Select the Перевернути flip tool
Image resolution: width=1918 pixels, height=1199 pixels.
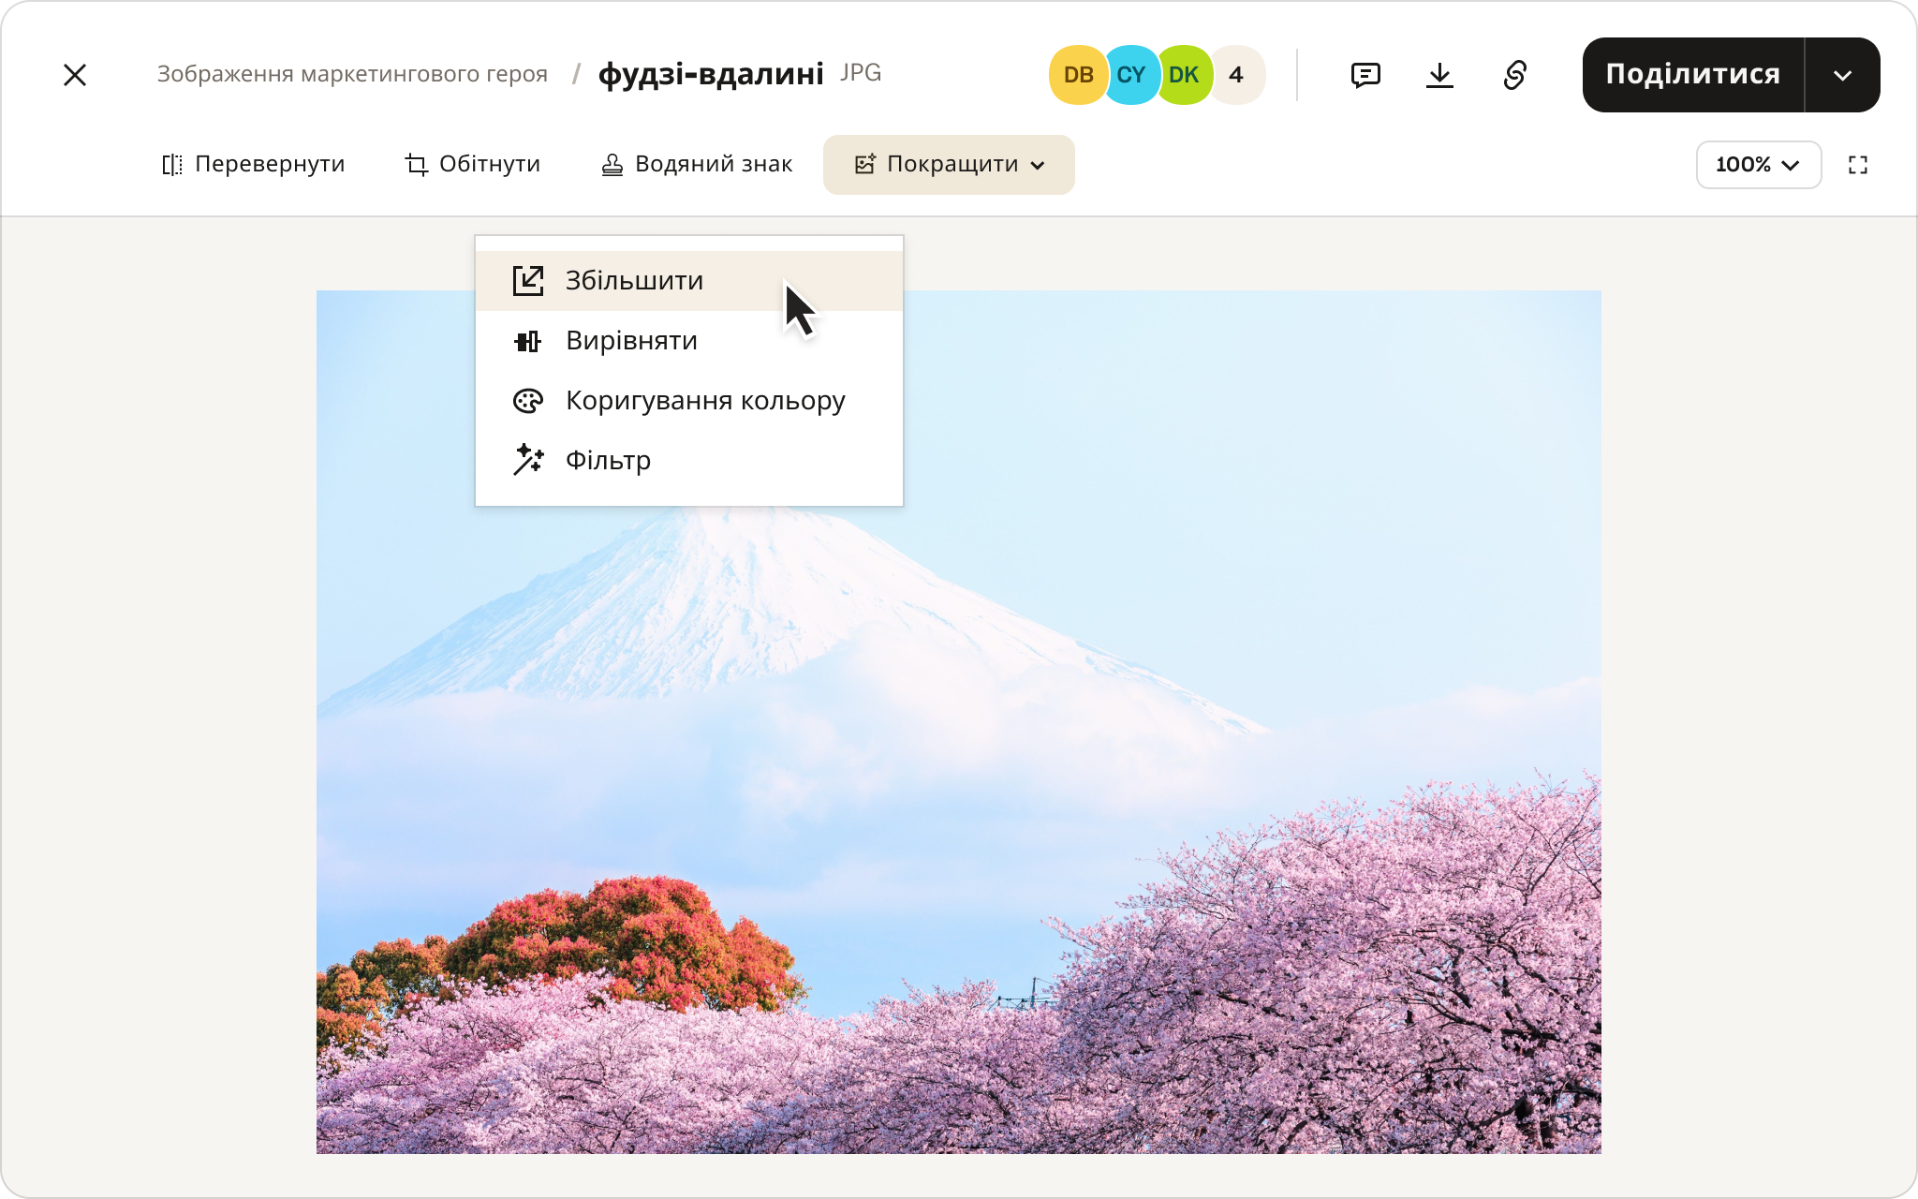[x=253, y=165]
